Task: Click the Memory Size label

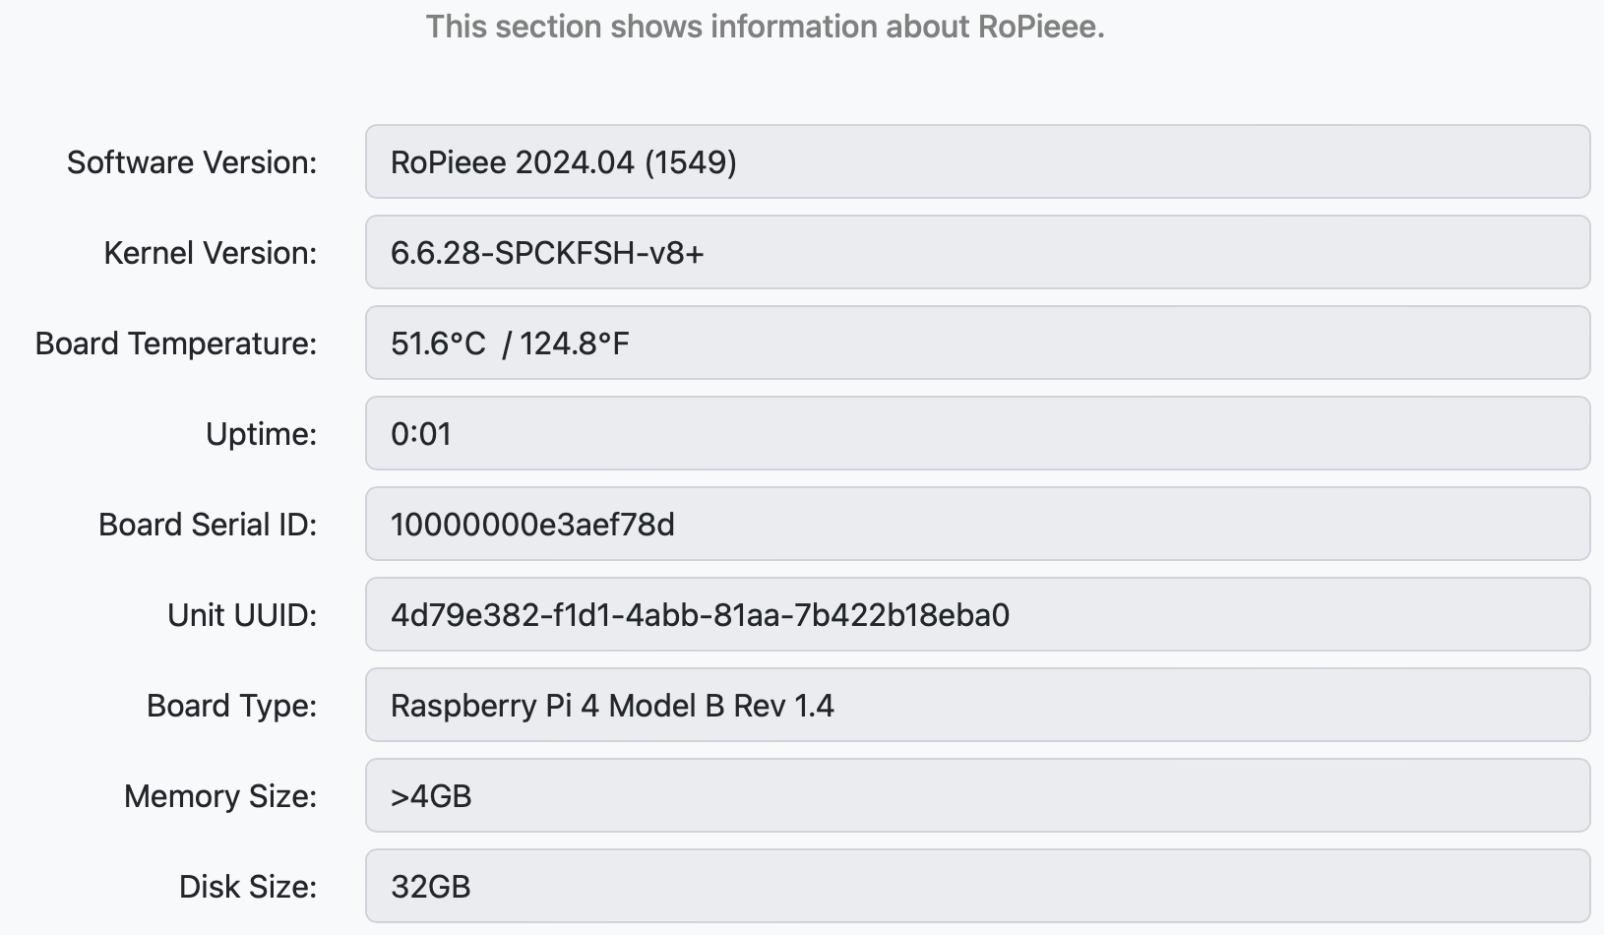Action: coord(220,796)
